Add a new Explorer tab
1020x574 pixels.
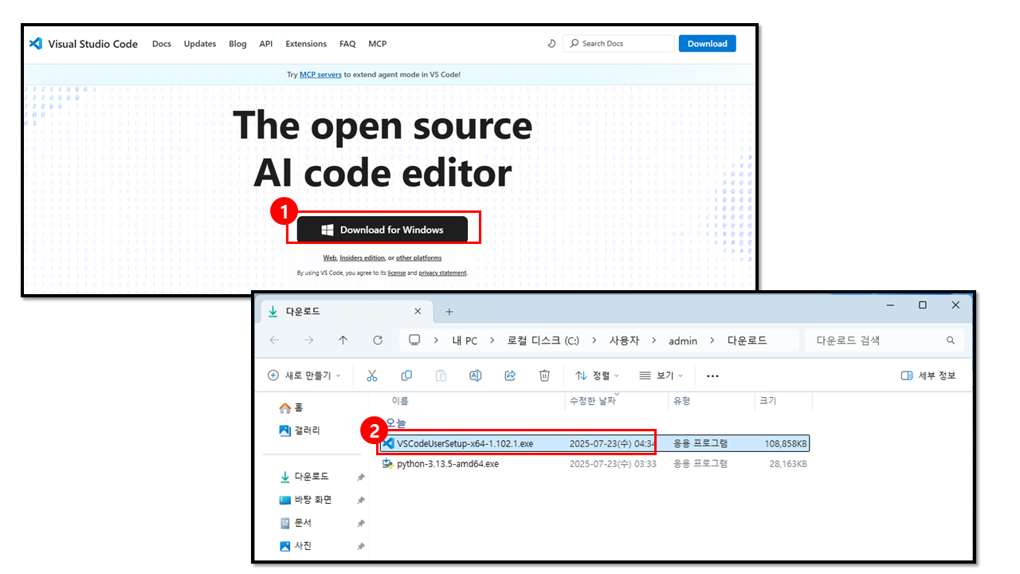pos(449,312)
